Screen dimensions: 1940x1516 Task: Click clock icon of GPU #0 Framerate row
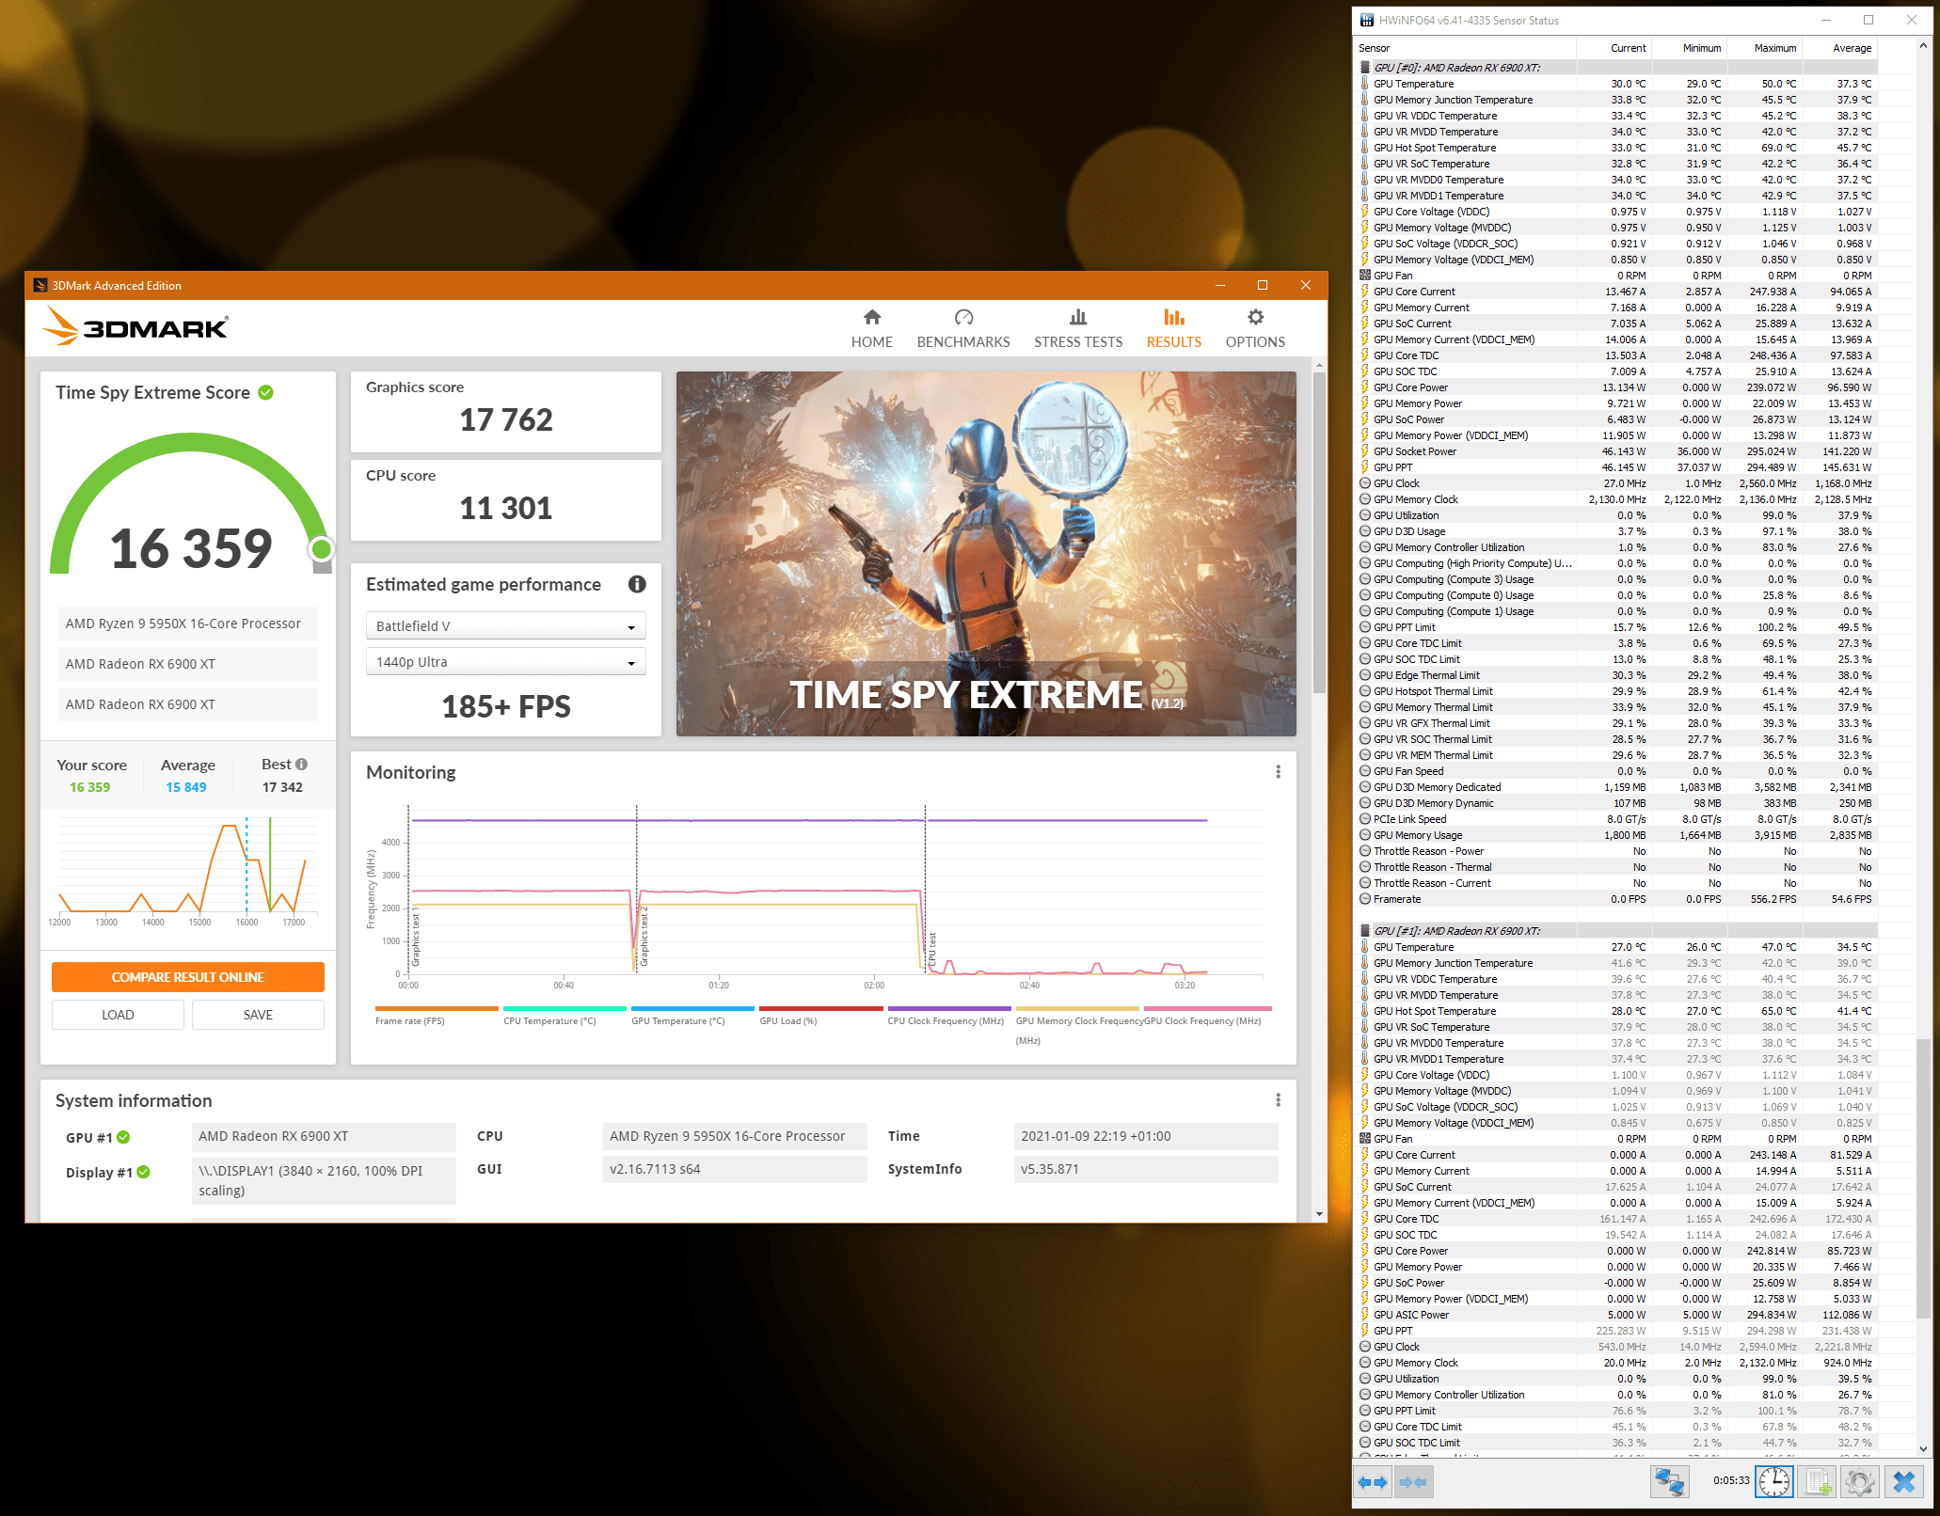[1365, 899]
